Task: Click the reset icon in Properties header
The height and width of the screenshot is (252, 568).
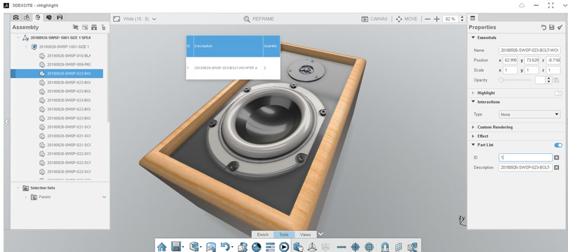Action: 544,27
